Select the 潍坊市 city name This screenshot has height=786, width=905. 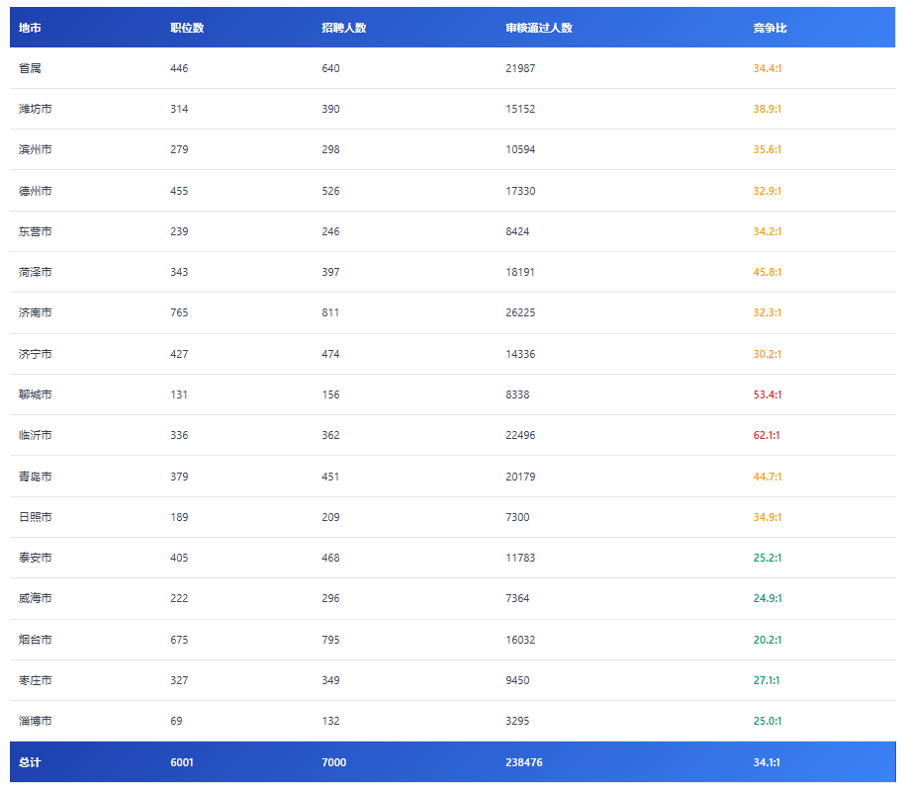35,109
